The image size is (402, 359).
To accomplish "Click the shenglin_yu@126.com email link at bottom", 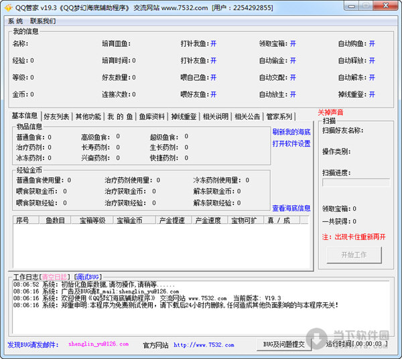I will [98, 344].
